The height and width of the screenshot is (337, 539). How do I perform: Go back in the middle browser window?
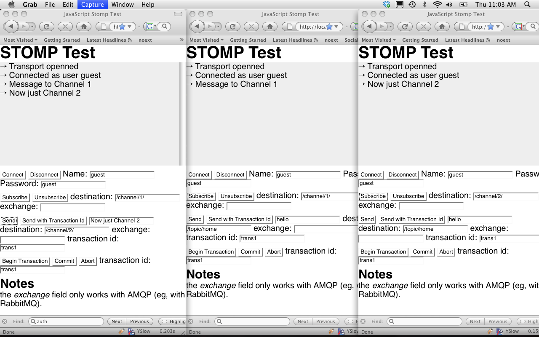coord(197,27)
